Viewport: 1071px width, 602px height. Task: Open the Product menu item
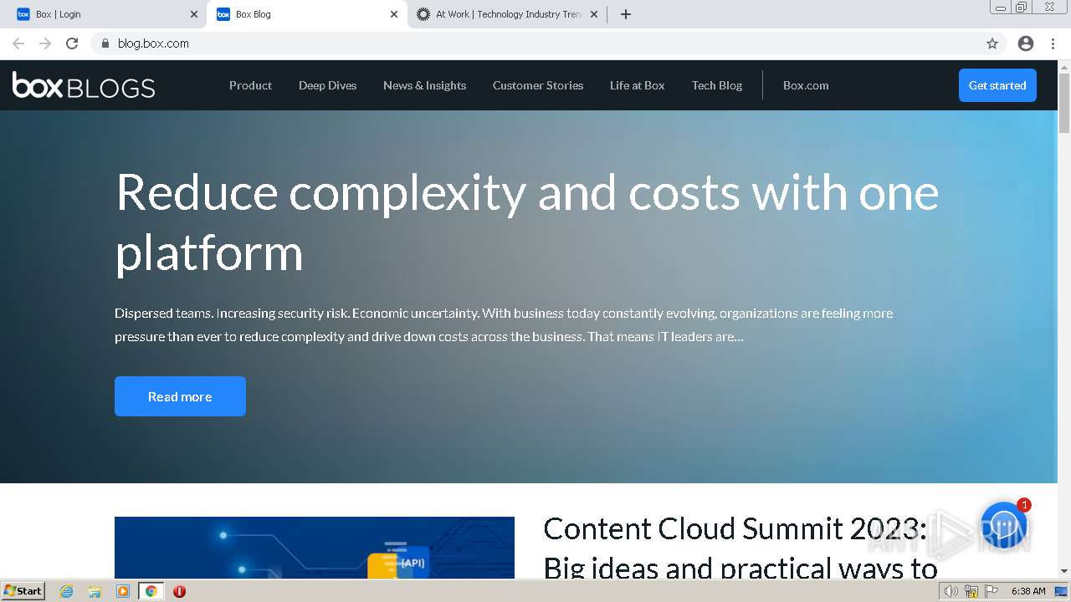tap(250, 85)
